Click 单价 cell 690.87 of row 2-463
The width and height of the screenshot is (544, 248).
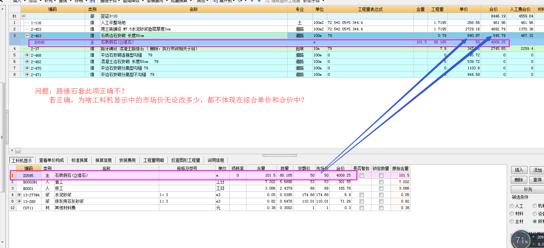[465, 36]
